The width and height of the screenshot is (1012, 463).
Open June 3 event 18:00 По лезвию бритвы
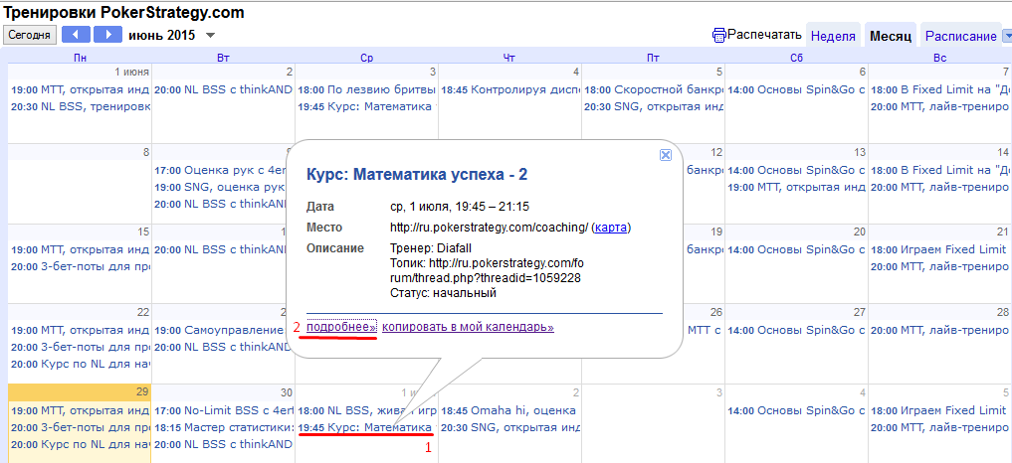pyautogui.click(x=366, y=89)
